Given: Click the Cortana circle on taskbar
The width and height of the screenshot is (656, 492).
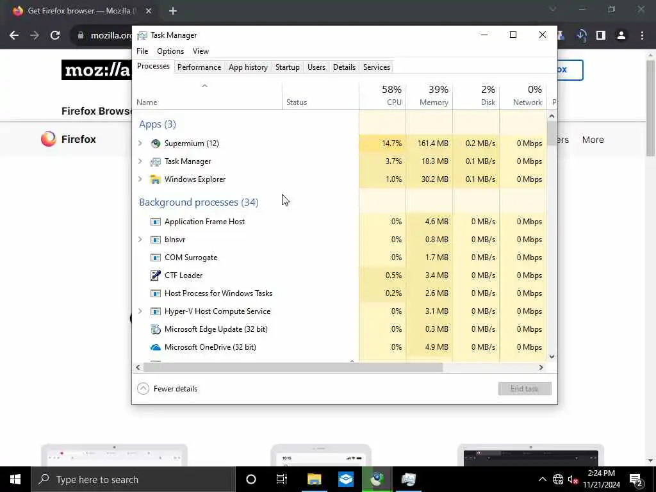Looking at the screenshot, I should point(251,479).
